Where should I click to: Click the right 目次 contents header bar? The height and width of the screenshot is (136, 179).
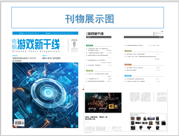(145, 37)
